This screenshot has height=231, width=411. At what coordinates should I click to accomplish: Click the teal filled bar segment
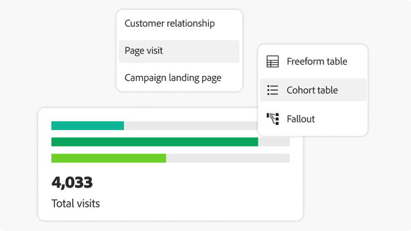pos(88,126)
